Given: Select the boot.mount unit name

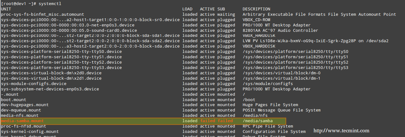Looking at the screenshot, I should [x=14, y=100].
